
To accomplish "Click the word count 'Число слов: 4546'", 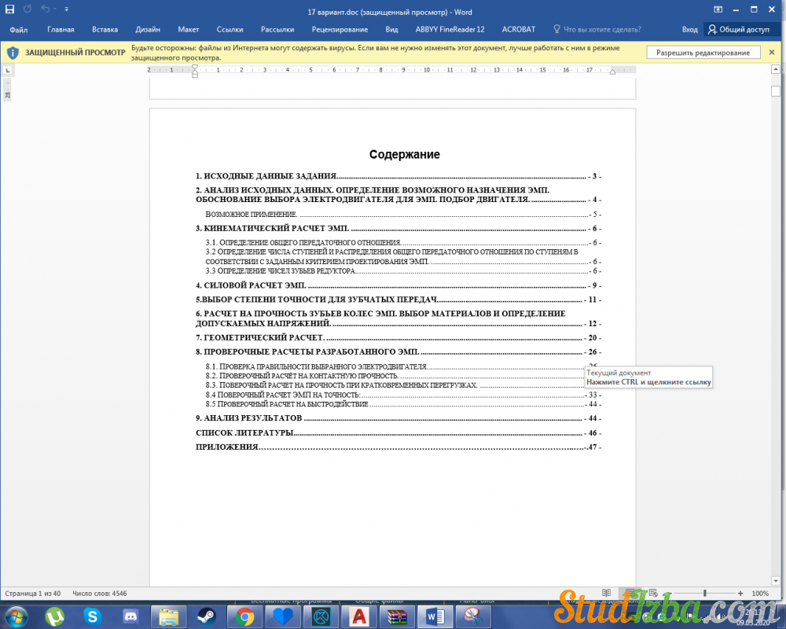I will pos(100,593).
